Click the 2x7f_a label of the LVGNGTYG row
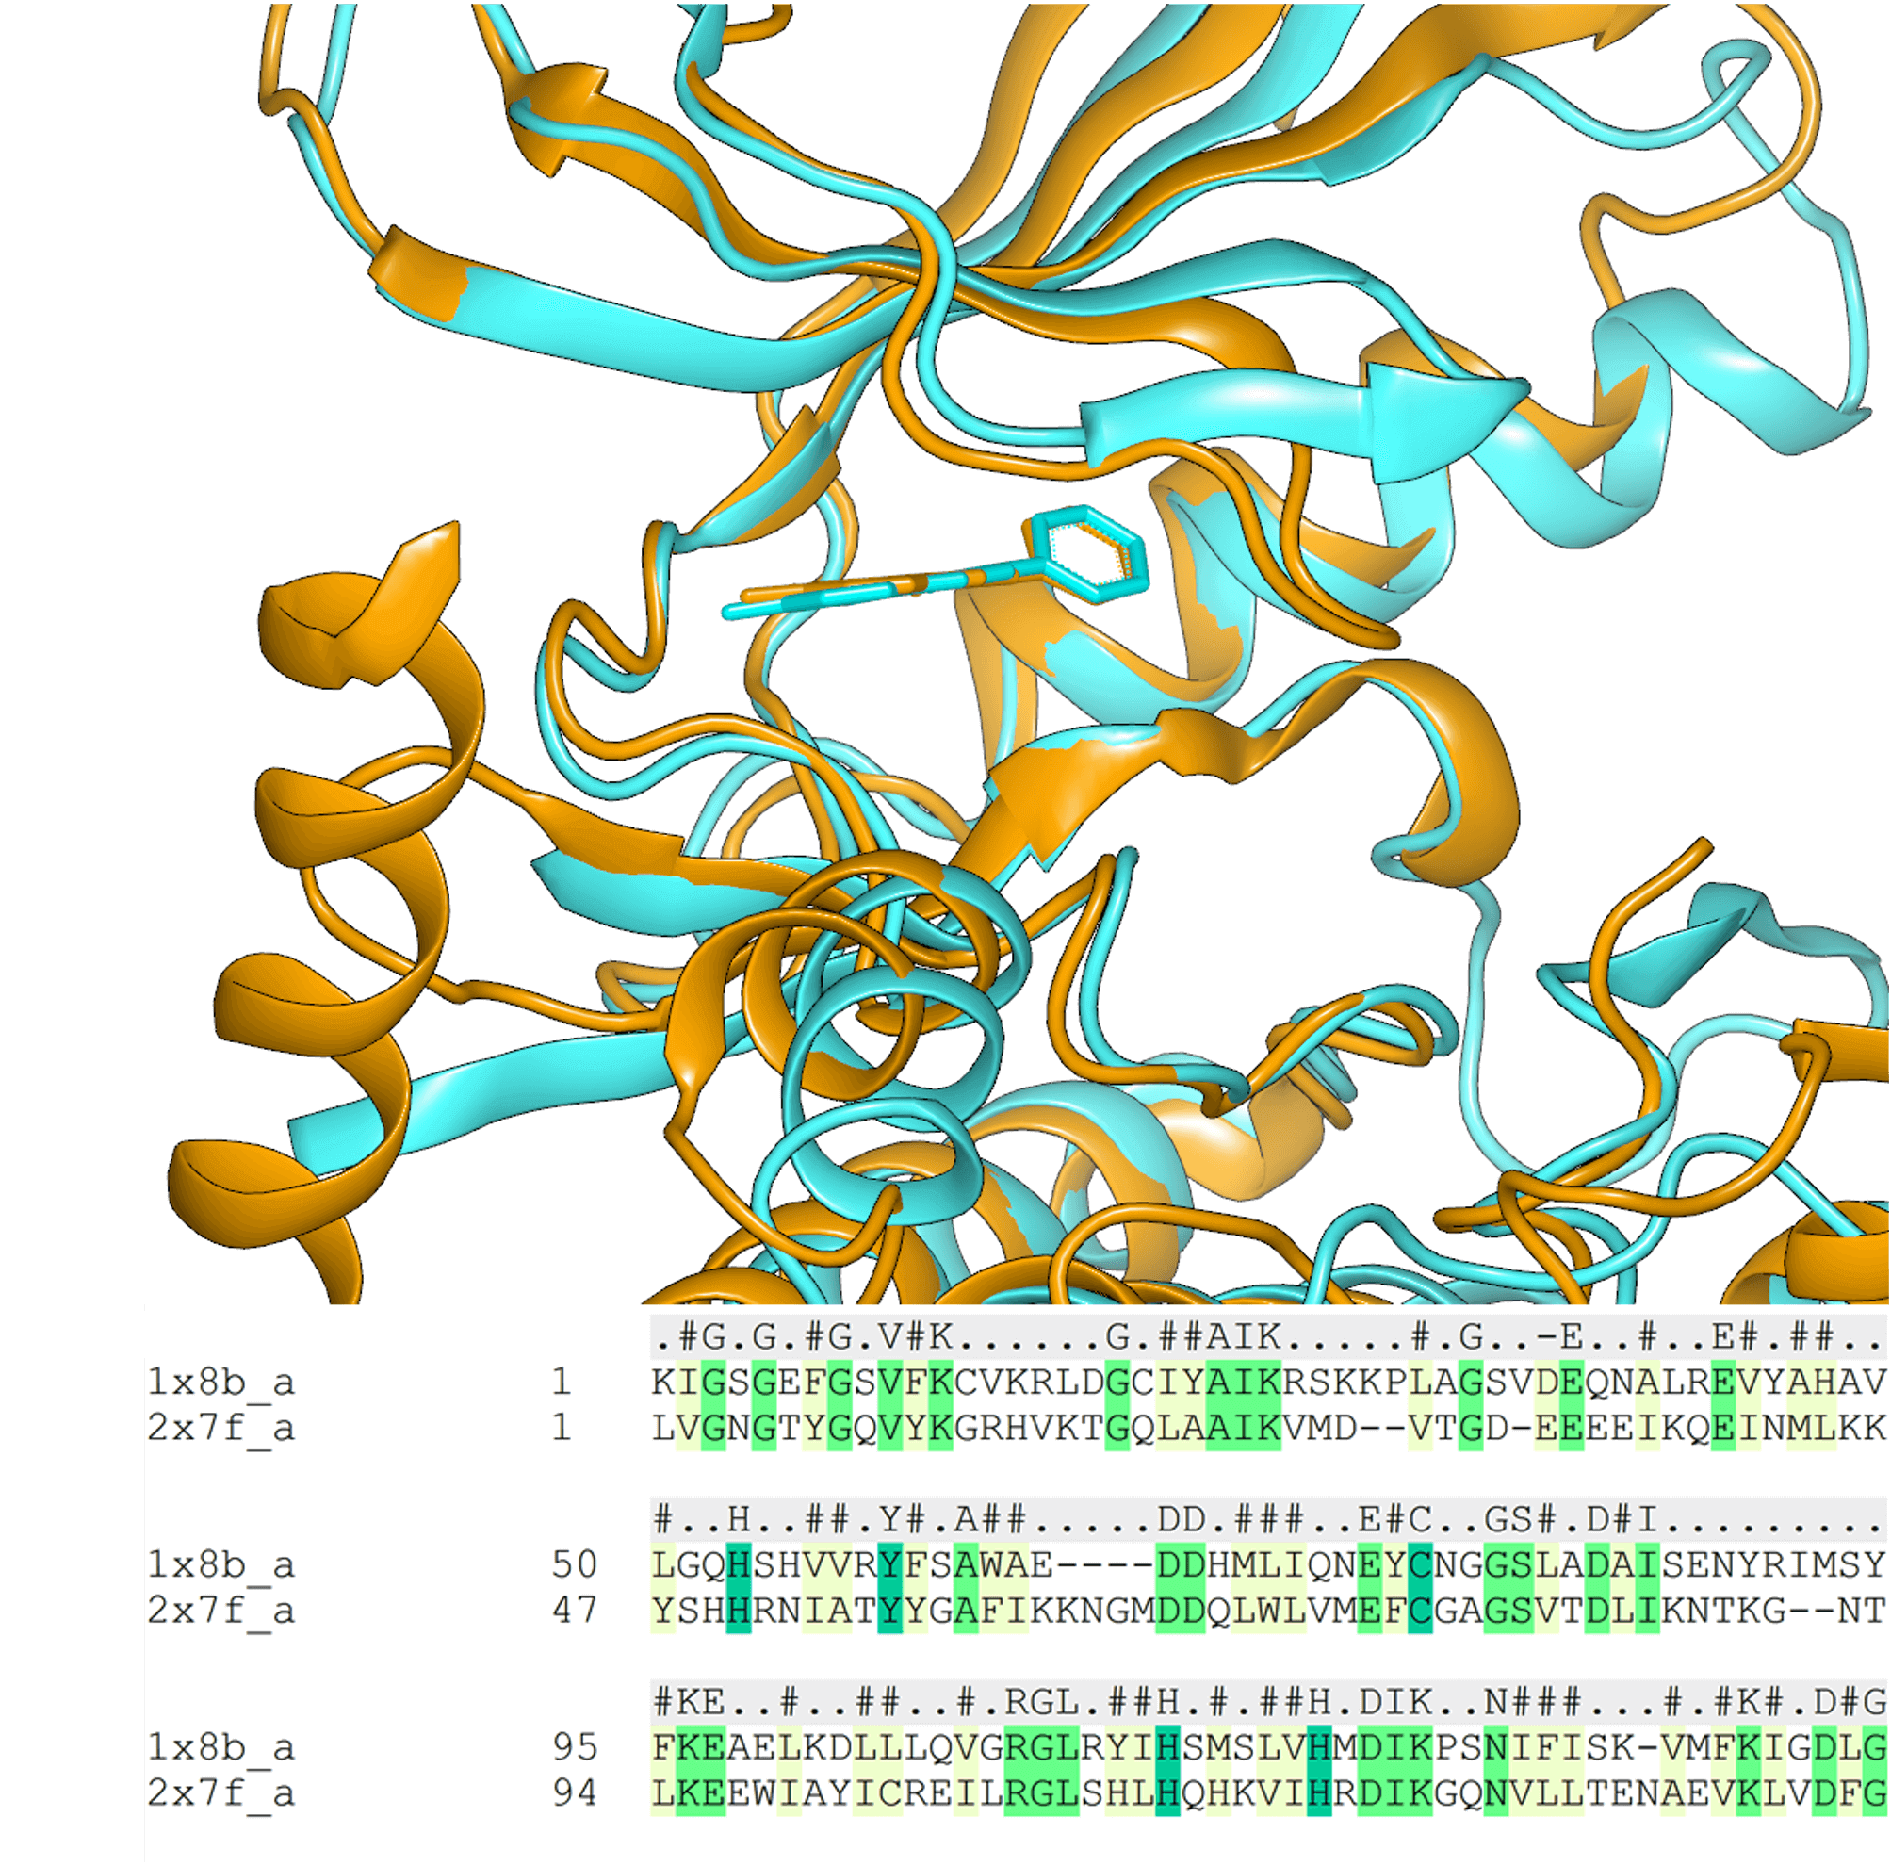Image resolution: width=1891 pixels, height=1866 pixels. pyautogui.click(x=220, y=1428)
